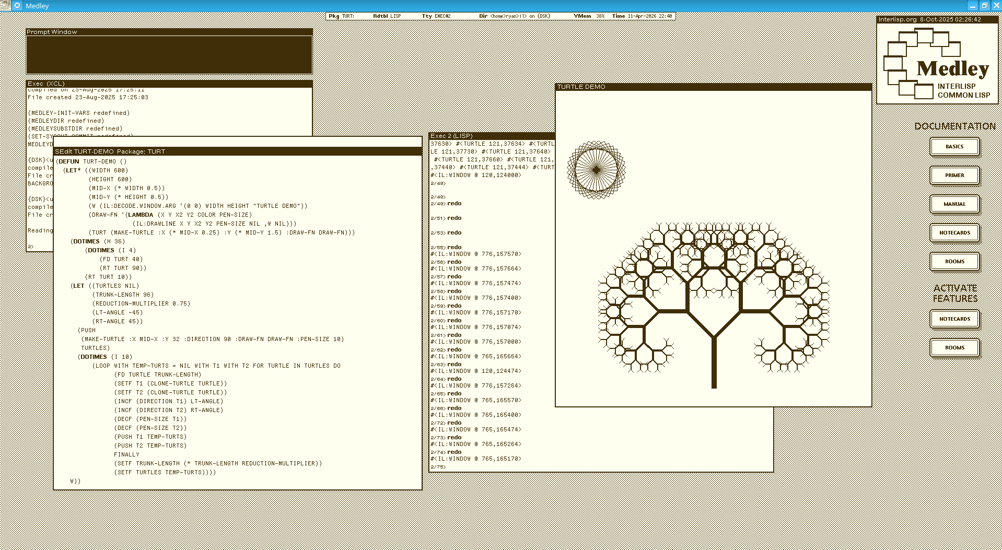Open the MANUAL documentation
This screenshot has height=550, width=1002.
[954, 204]
